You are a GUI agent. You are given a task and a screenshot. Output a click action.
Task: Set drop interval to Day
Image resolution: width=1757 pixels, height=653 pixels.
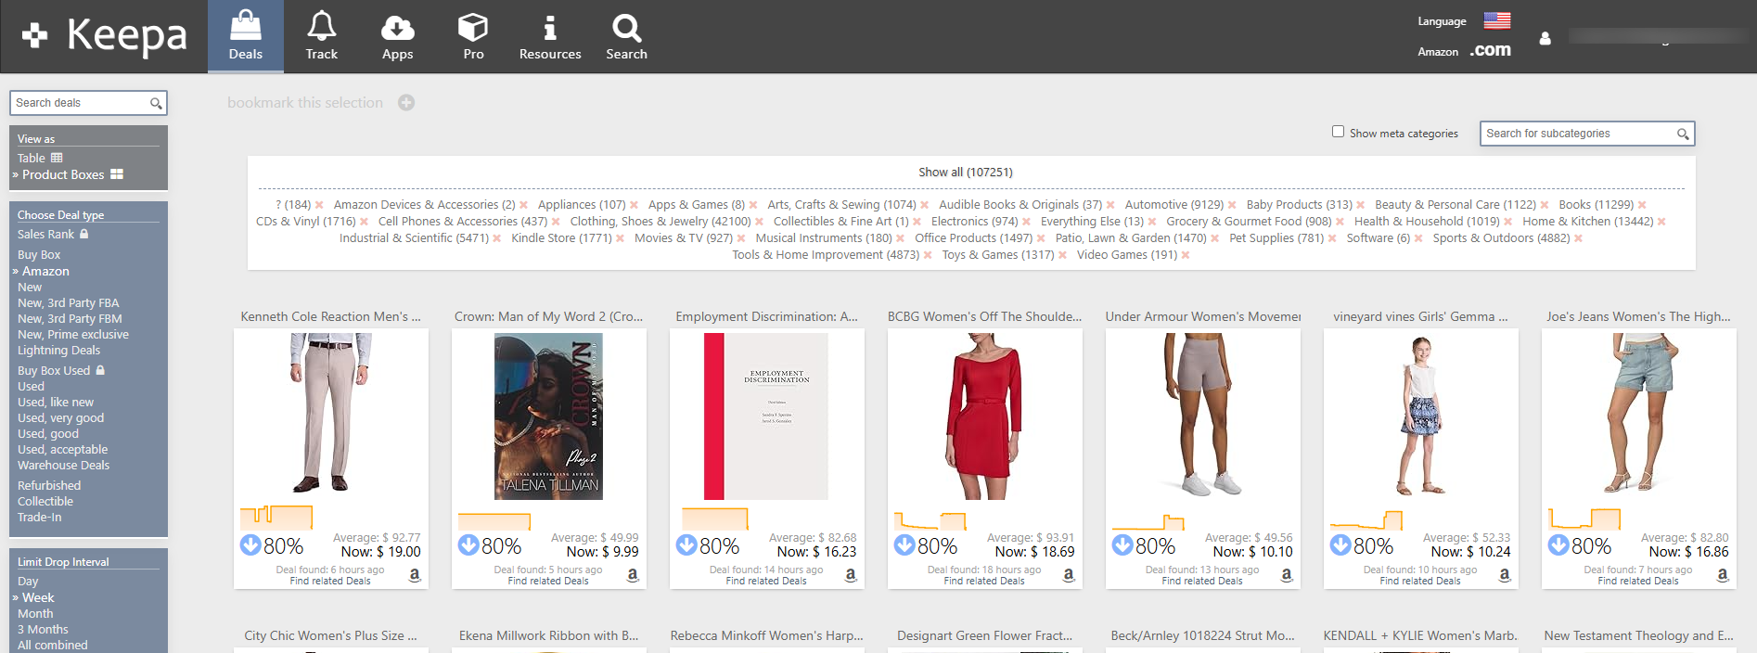[28, 582]
